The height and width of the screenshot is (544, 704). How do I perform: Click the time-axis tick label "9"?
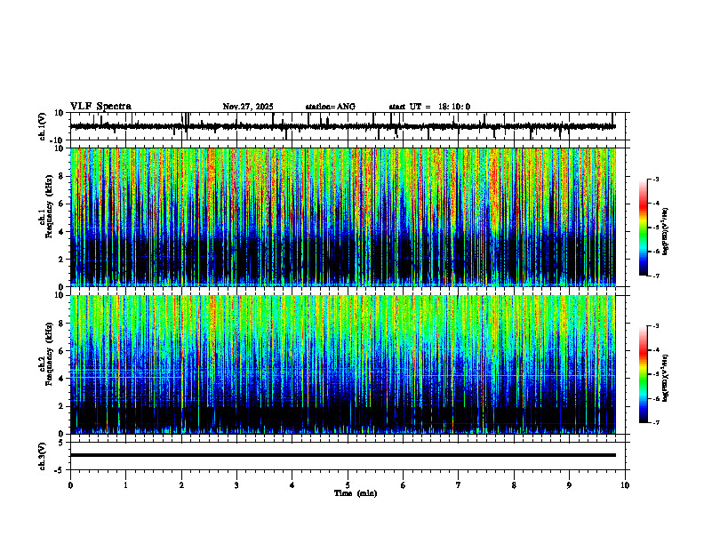tap(569, 485)
